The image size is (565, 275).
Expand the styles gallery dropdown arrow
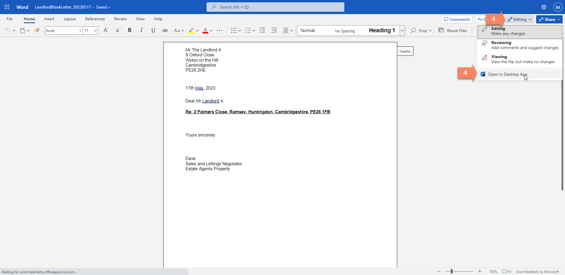[x=402, y=31]
